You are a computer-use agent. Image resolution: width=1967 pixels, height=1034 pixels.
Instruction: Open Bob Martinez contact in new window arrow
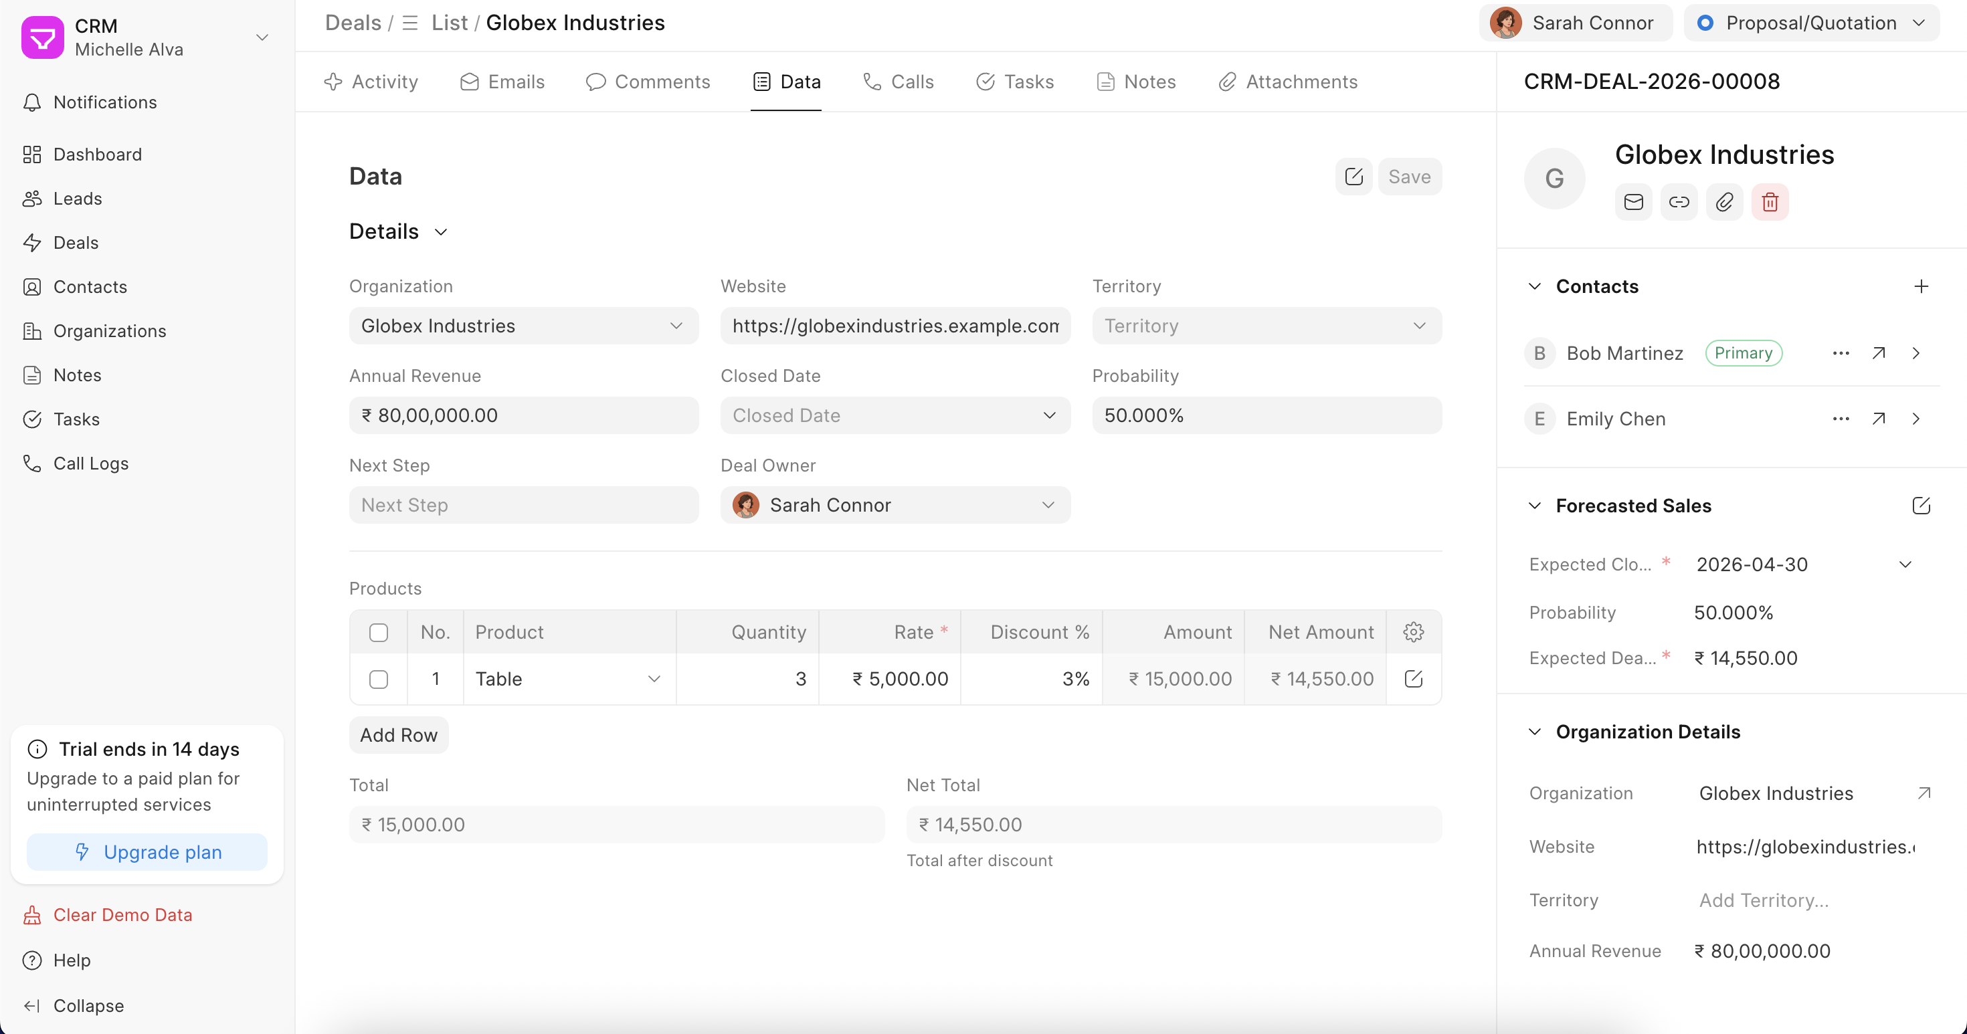click(1879, 352)
